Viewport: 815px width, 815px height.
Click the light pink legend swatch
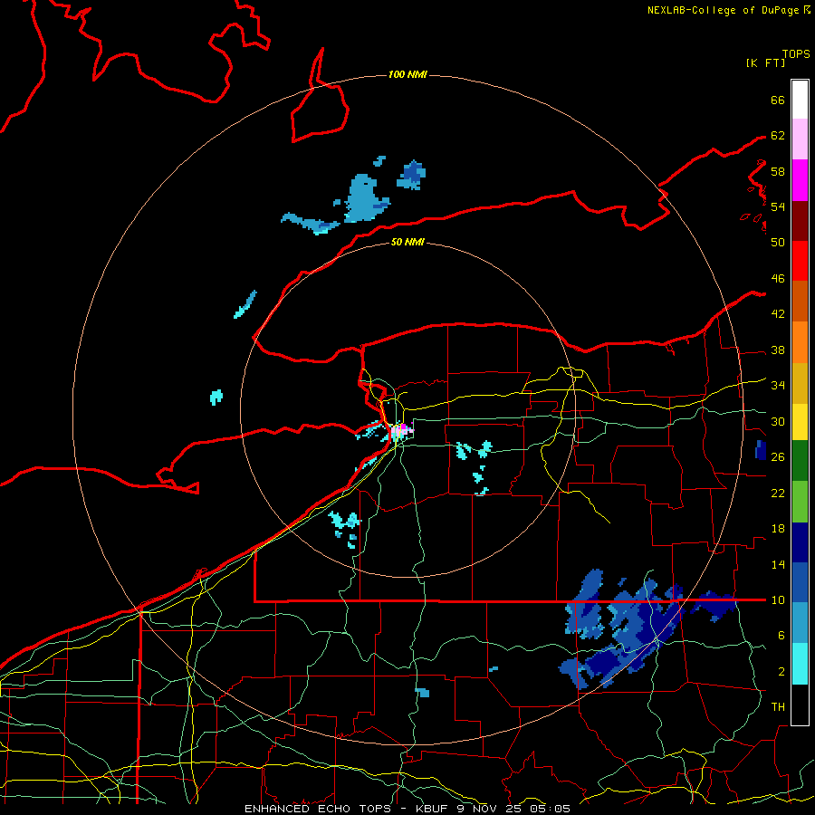800,139
